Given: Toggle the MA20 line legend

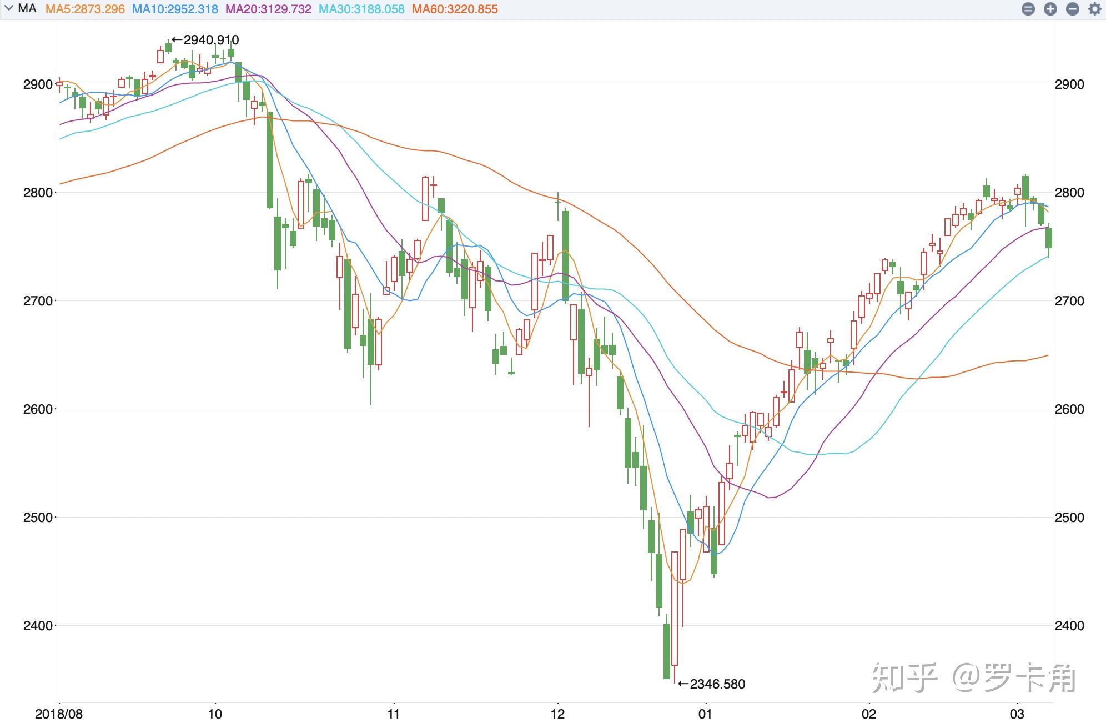Looking at the screenshot, I should click(x=268, y=9).
